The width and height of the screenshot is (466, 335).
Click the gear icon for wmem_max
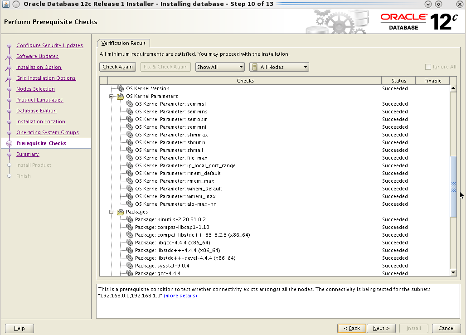[130, 196]
